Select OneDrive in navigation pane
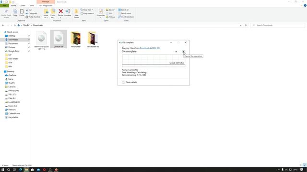Image resolution: width=307 pixels, height=172 pixels. coord(12,75)
